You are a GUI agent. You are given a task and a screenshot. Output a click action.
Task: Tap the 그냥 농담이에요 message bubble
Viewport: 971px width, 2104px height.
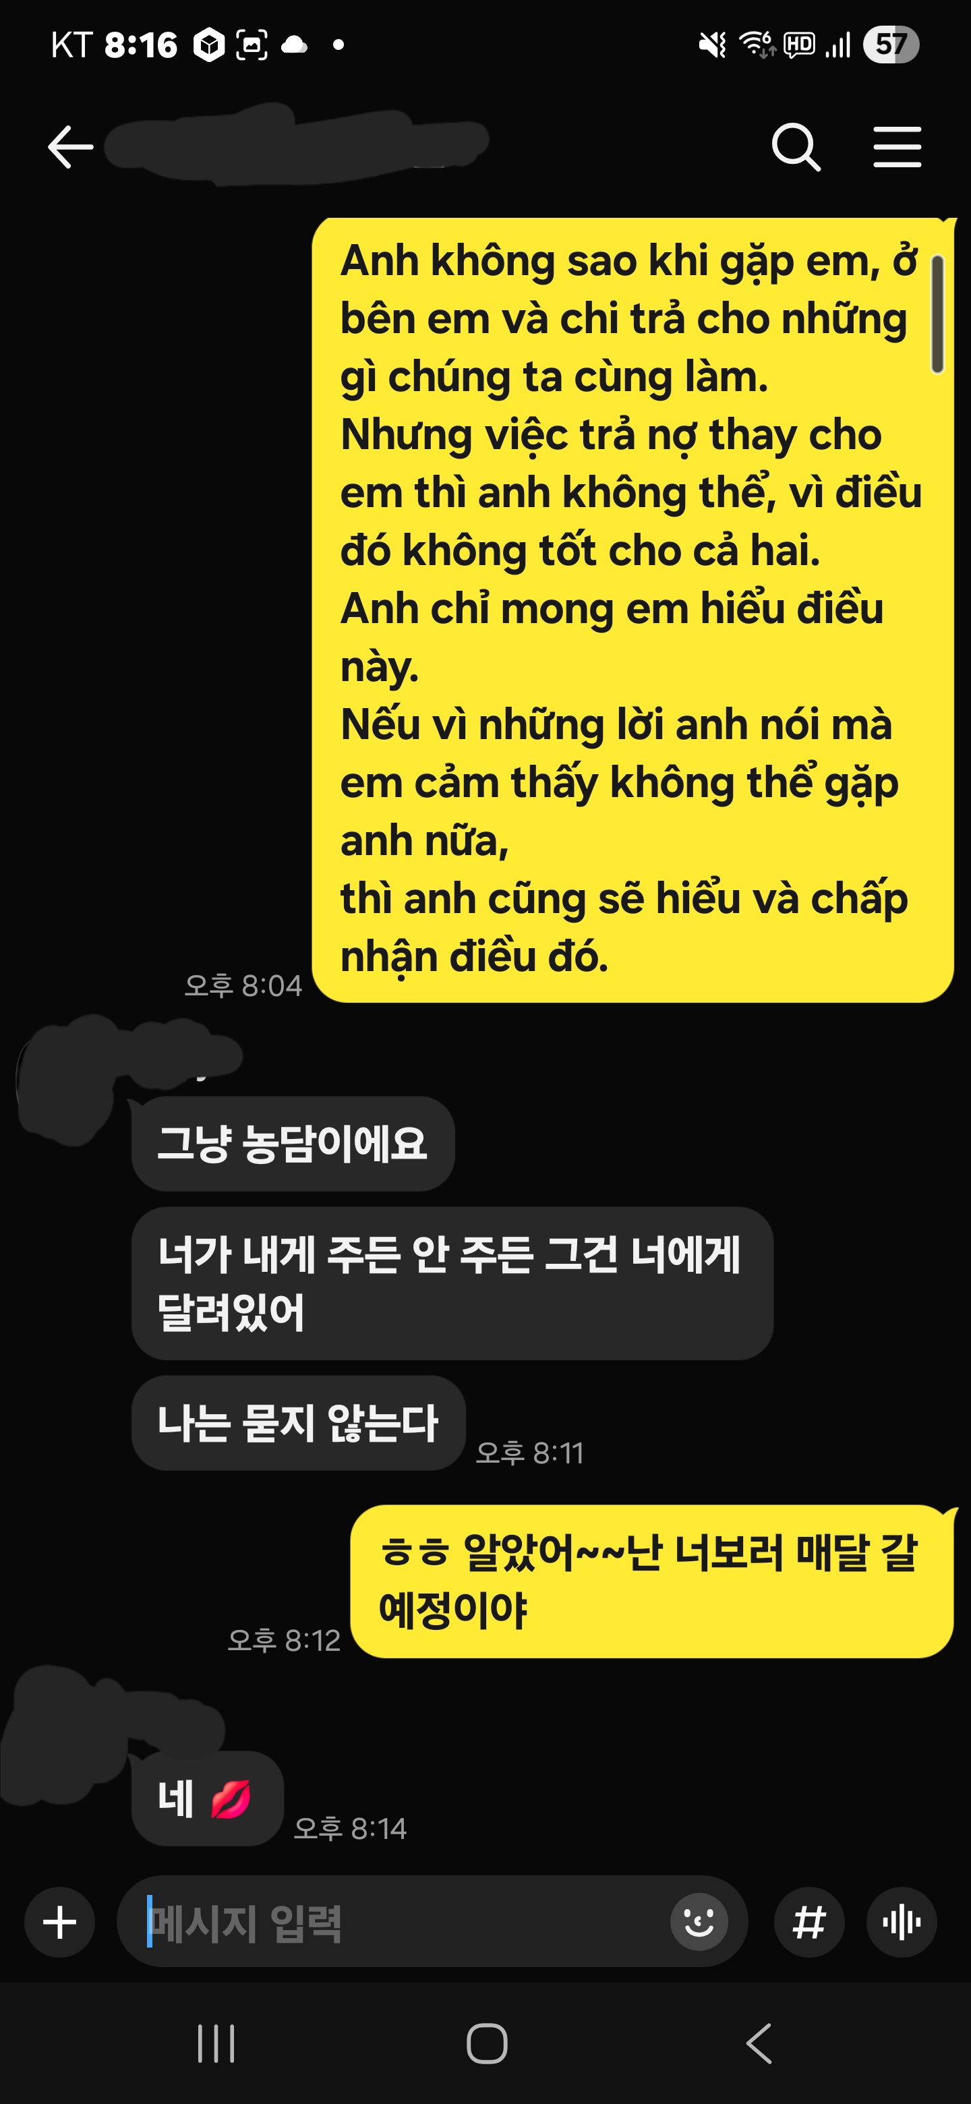pos(293,1142)
